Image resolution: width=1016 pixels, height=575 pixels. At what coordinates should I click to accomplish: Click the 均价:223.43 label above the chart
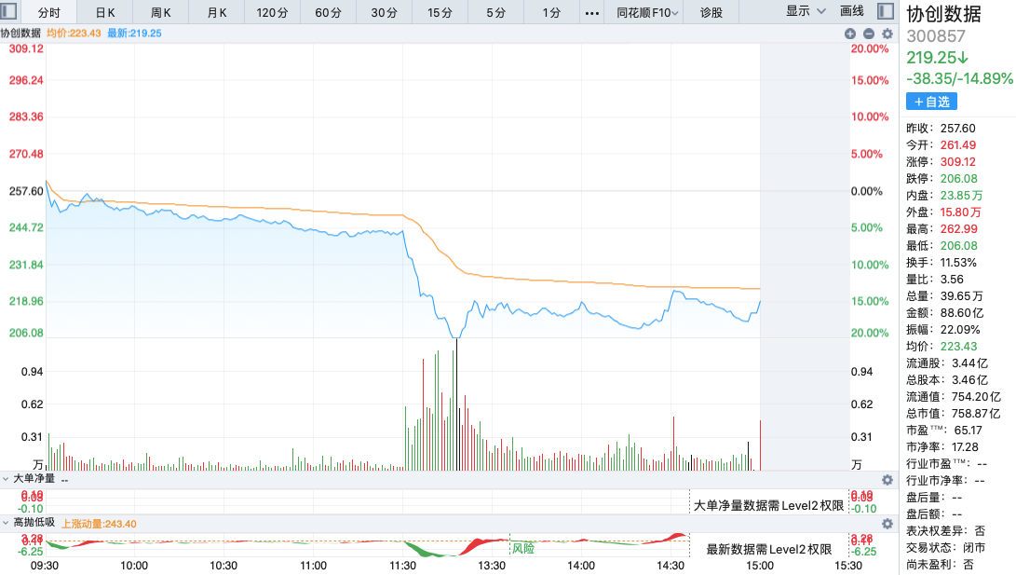point(74,33)
